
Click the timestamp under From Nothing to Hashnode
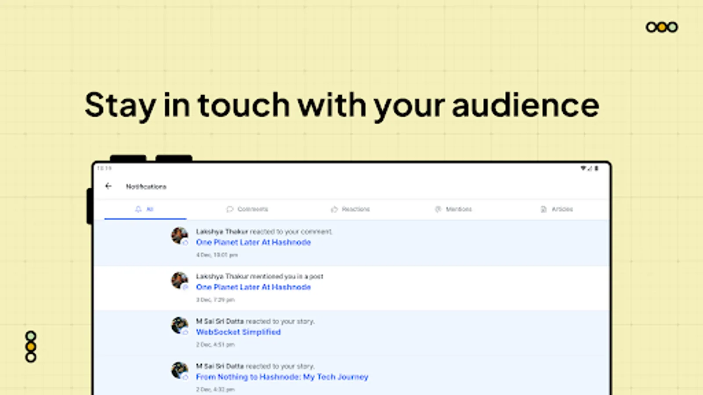(215, 389)
